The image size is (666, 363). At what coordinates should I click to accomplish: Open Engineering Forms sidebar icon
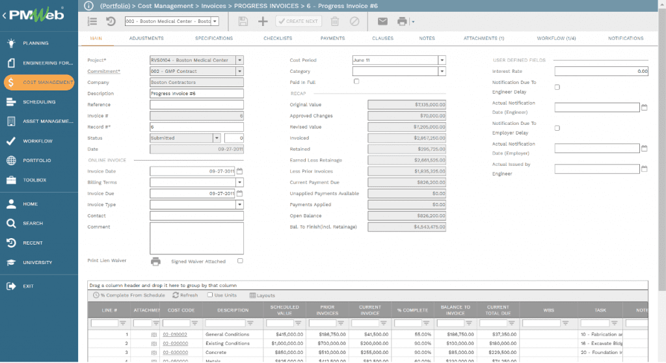click(11, 63)
